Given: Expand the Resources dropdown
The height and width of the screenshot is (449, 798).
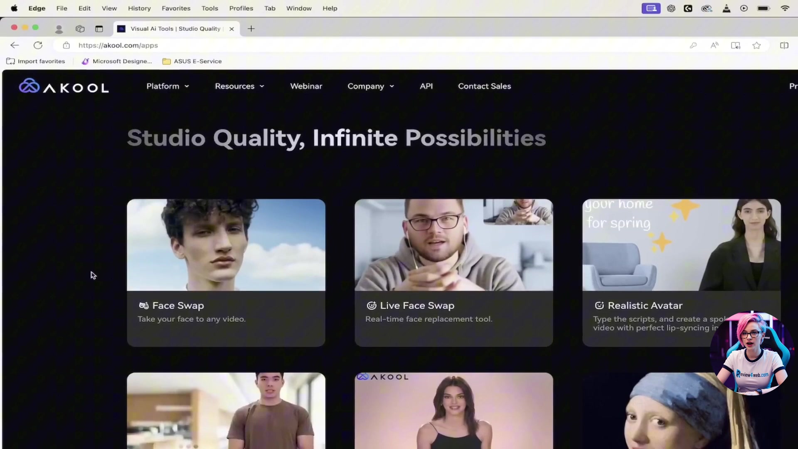Looking at the screenshot, I should [239, 86].
